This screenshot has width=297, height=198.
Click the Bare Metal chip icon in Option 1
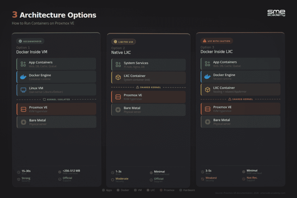[23, 122]
